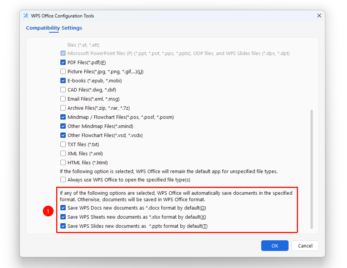Disable Save WPS Slides as *.pptx
Viewport: 347px width, 268px height.
click(63, 226)
